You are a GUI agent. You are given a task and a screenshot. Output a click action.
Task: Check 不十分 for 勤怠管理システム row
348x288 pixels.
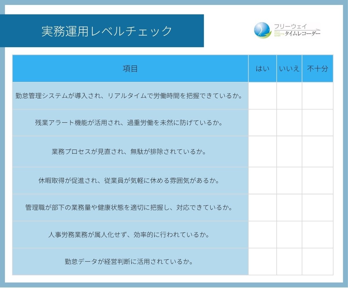pyautogui.click(x=318, y=96)
